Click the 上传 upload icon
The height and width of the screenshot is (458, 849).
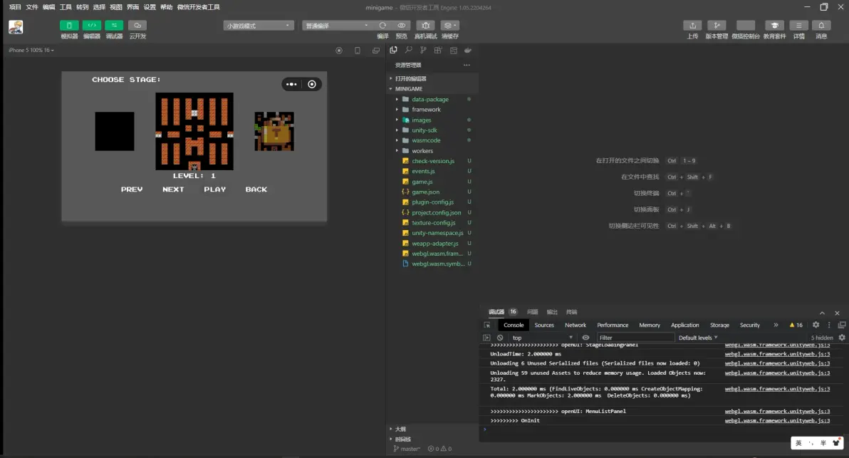coord(692,26)
